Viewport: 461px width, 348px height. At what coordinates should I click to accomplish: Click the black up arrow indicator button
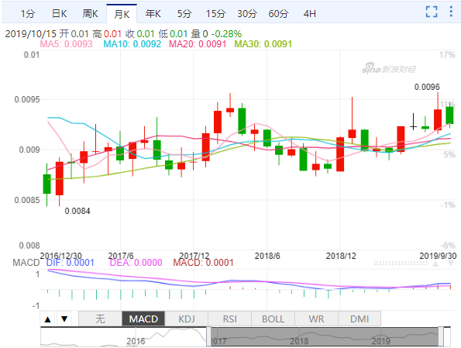point(47,319)
